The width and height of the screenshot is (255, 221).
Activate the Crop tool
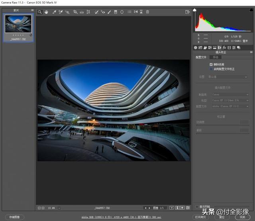click(x=75, y=12)
